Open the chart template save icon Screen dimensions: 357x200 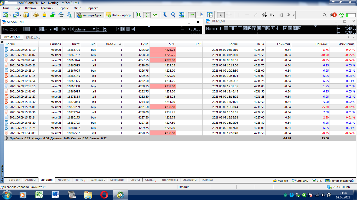pyautogui.click(x=210, y=15)
